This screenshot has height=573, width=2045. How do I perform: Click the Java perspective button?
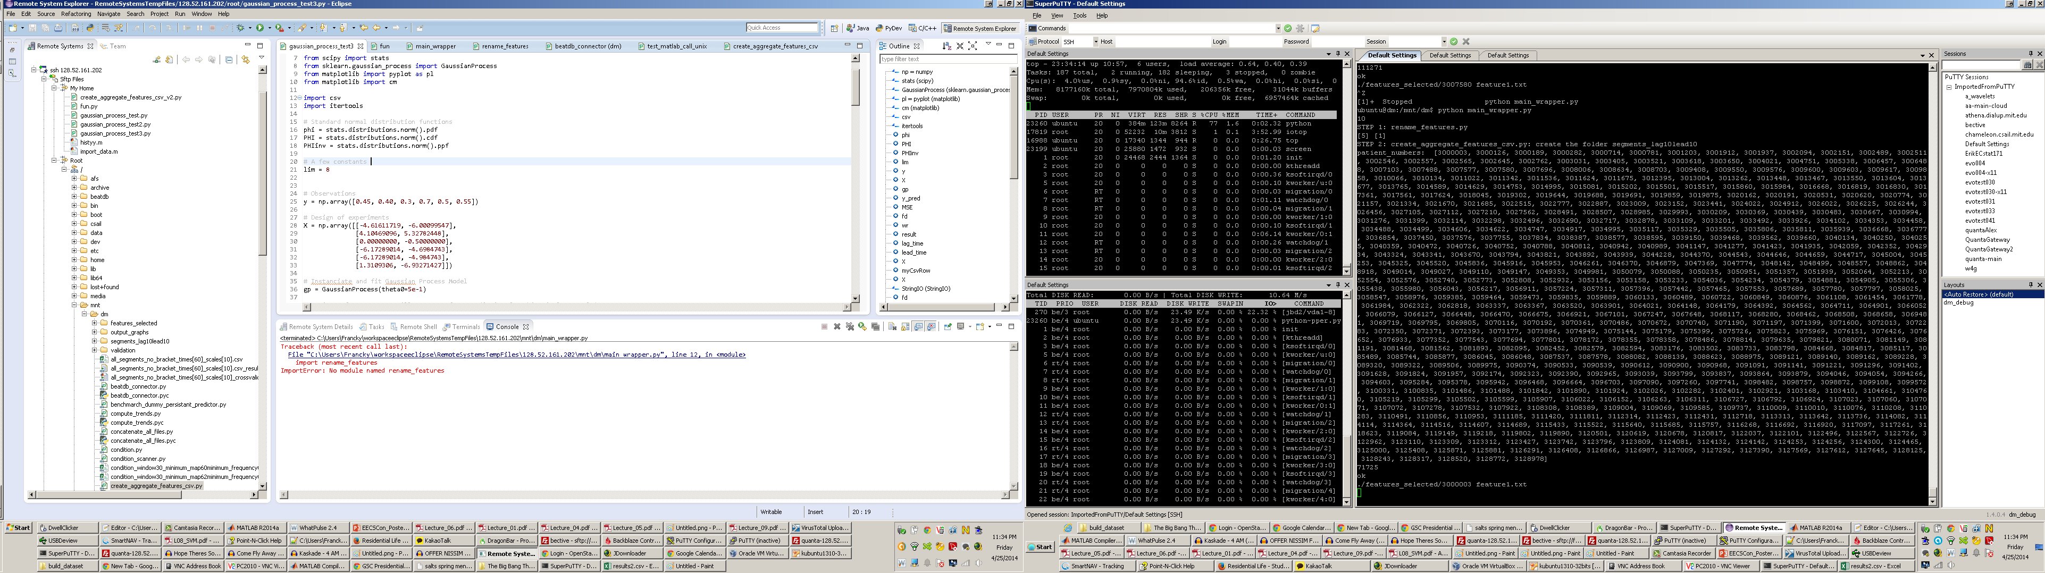pyautogui.click(x=857, y=29)
